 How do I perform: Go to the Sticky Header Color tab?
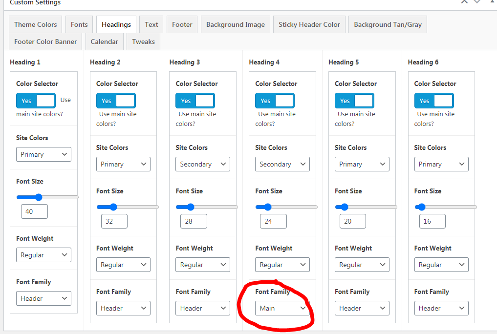click(309, 24)
